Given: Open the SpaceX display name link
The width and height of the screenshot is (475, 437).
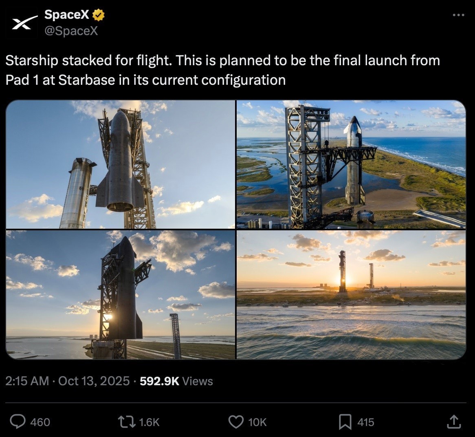Looking at the screenshot, I should [x=66, y=15].
